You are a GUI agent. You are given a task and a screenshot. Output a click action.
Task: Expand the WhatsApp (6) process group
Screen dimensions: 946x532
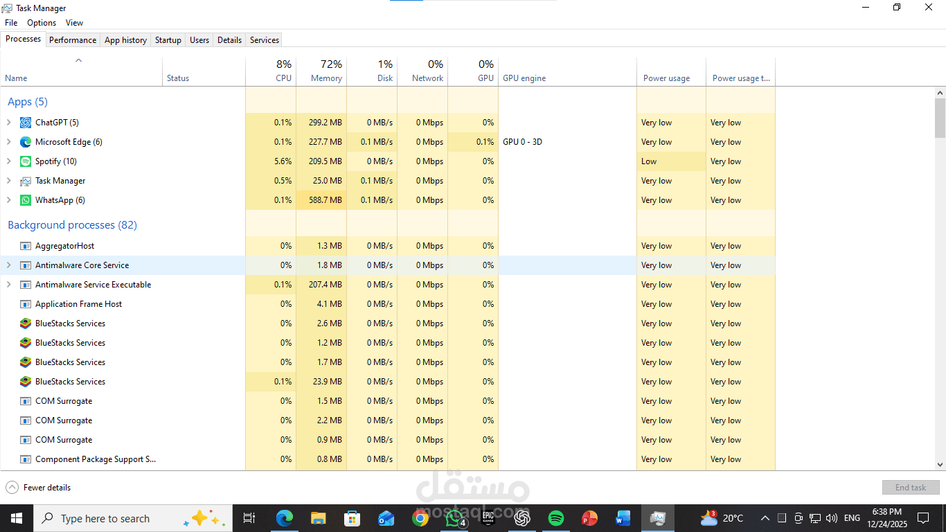click(8, 200)
